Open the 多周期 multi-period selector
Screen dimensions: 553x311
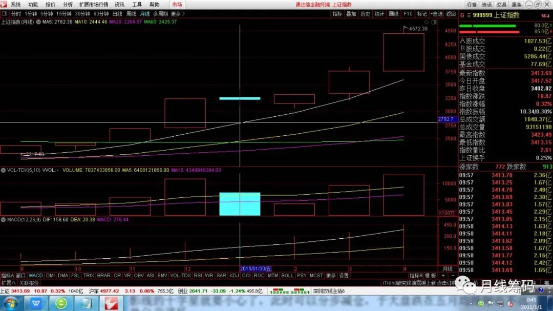click(x=161, y=14)
